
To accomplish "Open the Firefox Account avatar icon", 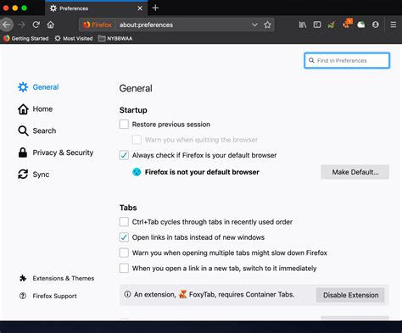I will (376, 25).
